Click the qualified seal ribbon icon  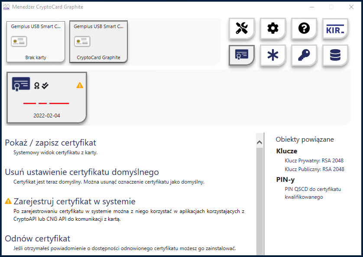click(36, 86)
